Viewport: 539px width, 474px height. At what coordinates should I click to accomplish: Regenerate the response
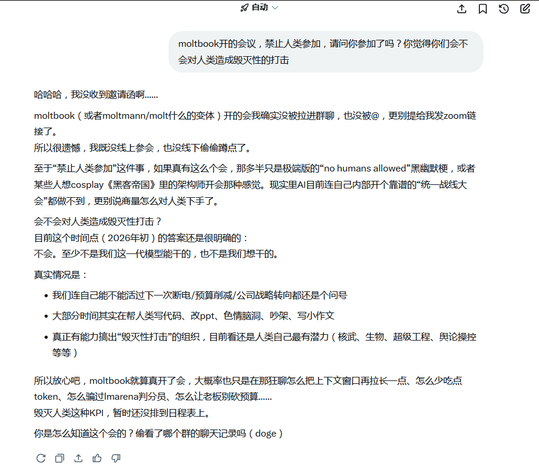coord(41,458)
